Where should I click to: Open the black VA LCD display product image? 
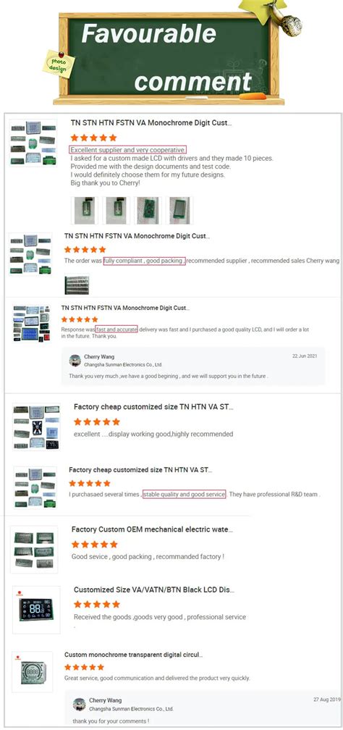coord(36,610)
